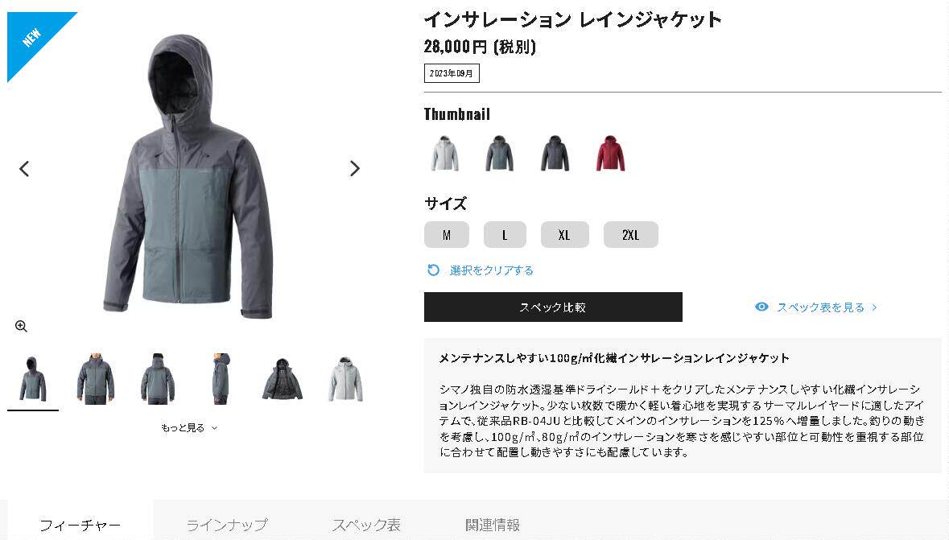Pick the XL size option
This screenshot has height=540, width=949.
pyautogui.click(x=565, y=235)
